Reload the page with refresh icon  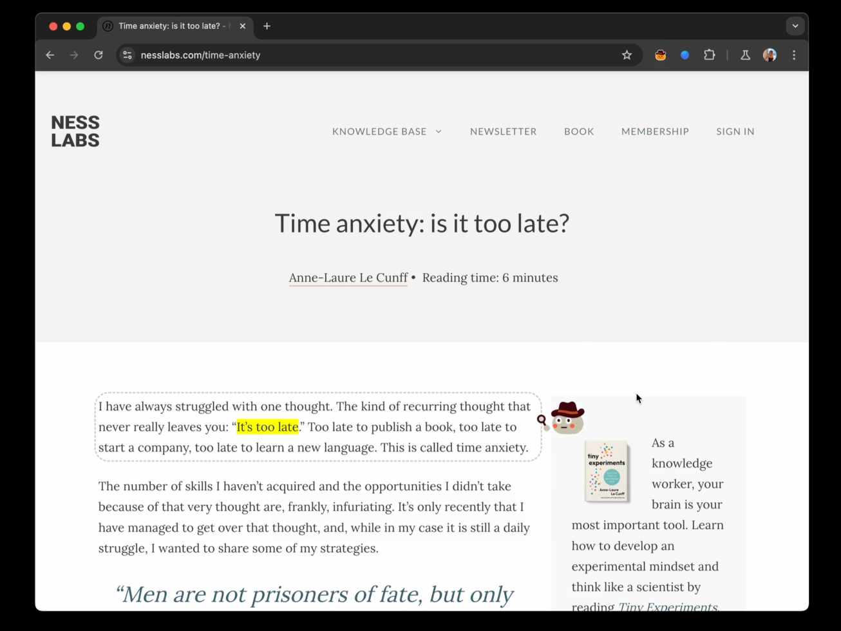point(99,55)
